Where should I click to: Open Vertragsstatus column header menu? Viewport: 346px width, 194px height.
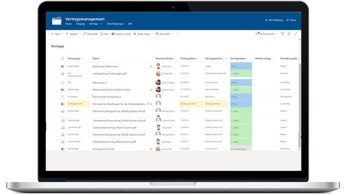click(239, 58)
